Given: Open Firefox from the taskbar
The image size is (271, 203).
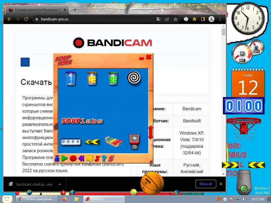Looking at the screenshot, I should tap(64, 199).
